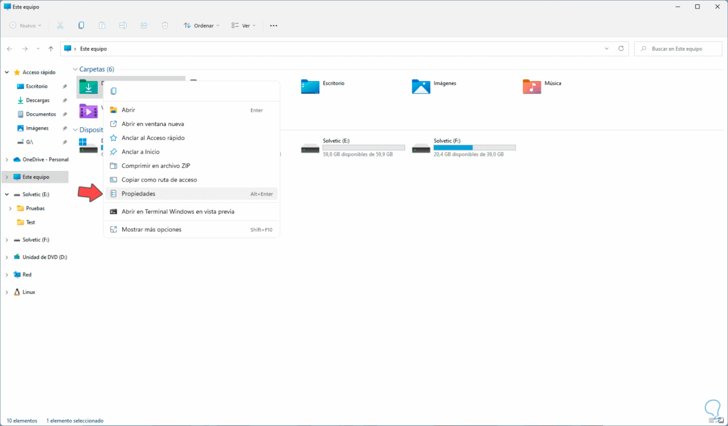Select the Copy icon on the toolbar
The width and height of the screenshot is (728, 426).
point(81,25)
